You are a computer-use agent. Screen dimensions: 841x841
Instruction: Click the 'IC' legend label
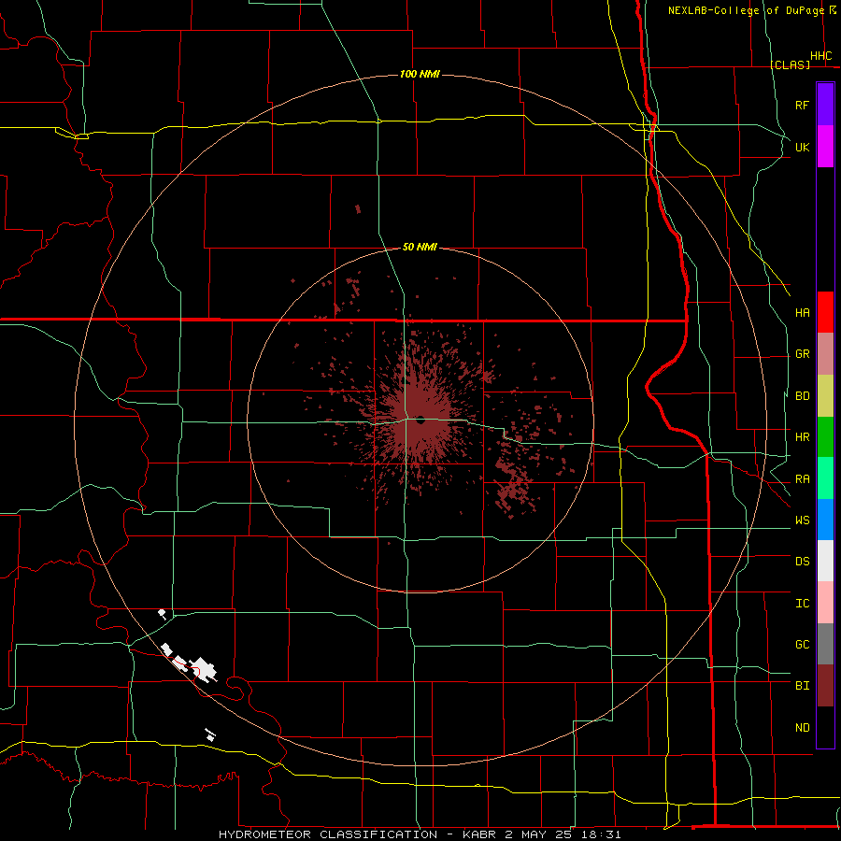803,603
